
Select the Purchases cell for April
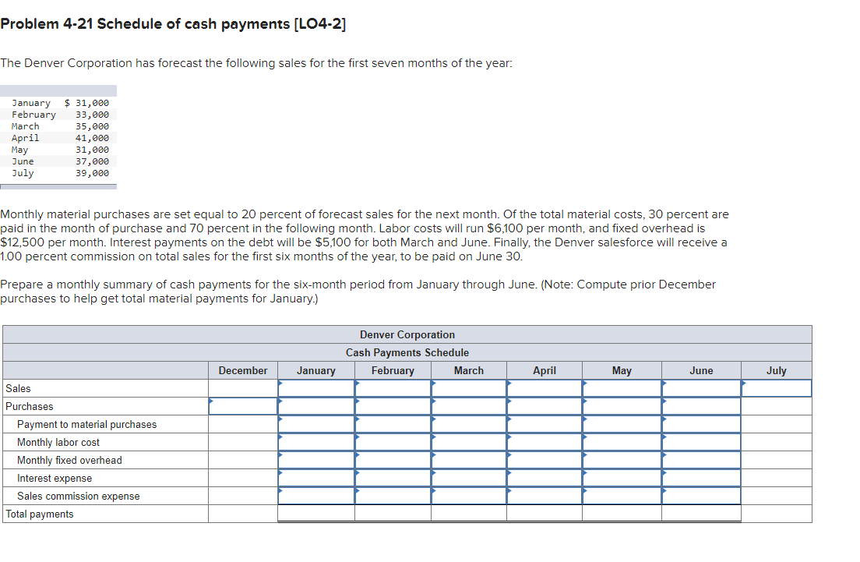(x=545, y=406)
